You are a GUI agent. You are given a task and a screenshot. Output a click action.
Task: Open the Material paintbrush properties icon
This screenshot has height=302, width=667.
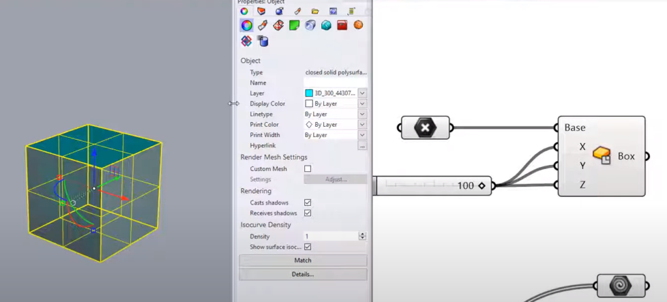263,25
